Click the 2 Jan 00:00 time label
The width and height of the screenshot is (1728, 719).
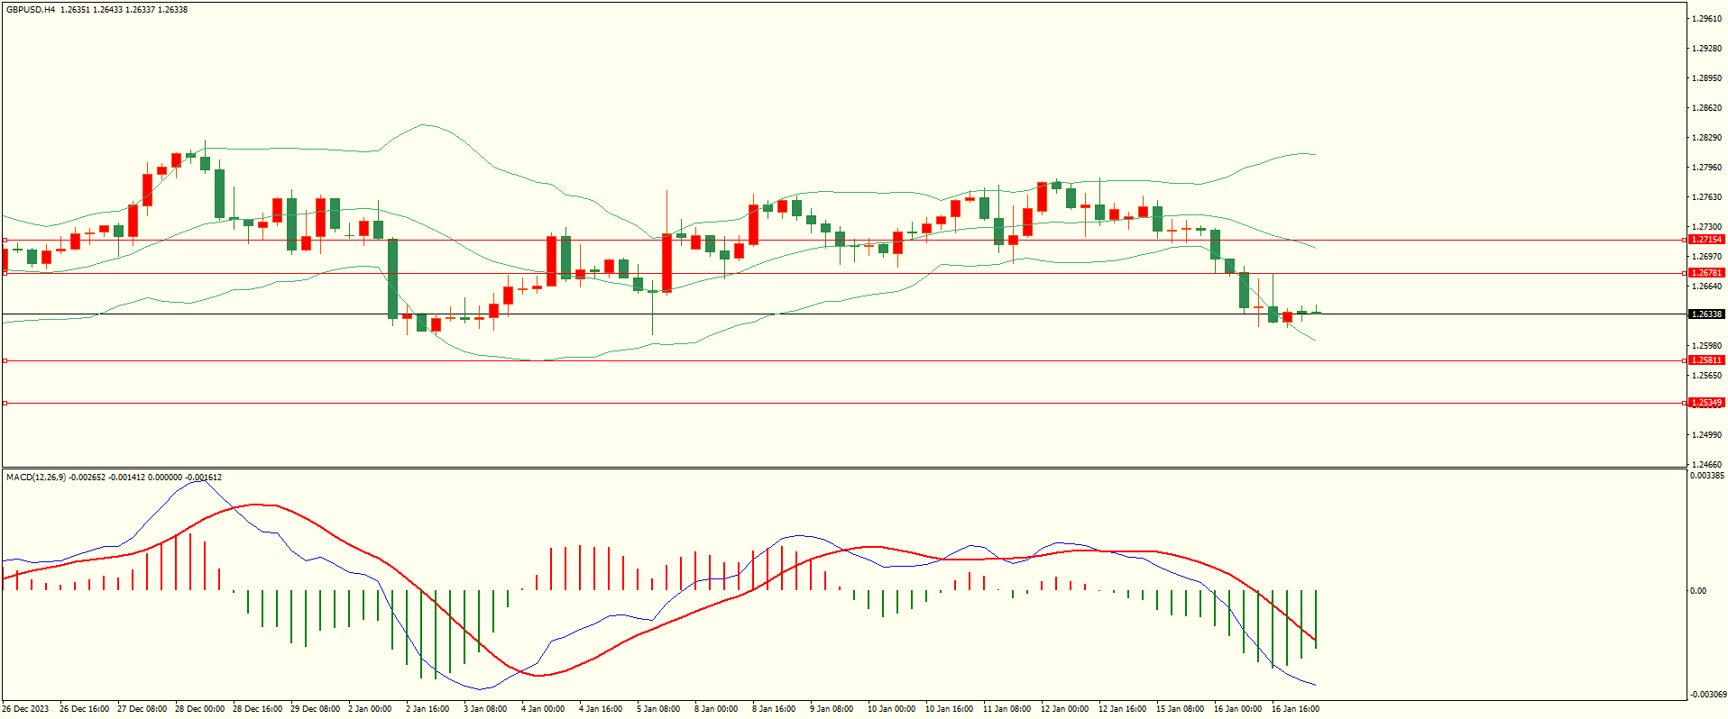[370, 709]
